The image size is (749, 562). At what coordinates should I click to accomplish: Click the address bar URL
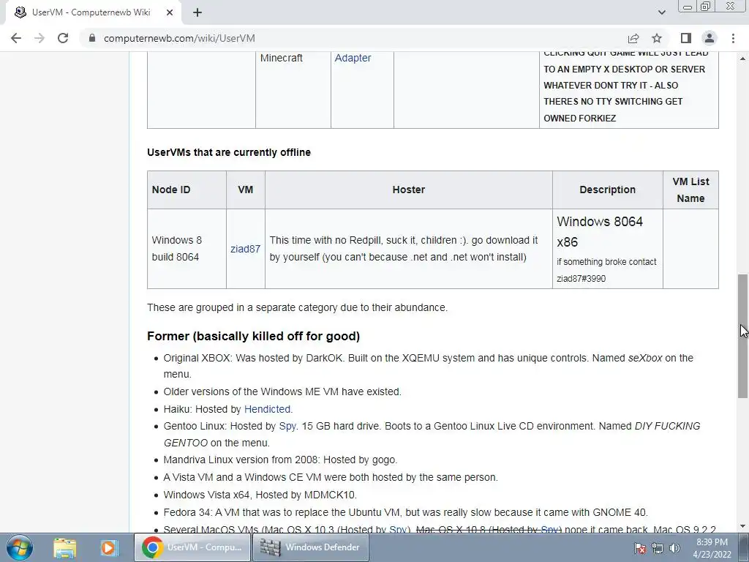click(179, 38)
